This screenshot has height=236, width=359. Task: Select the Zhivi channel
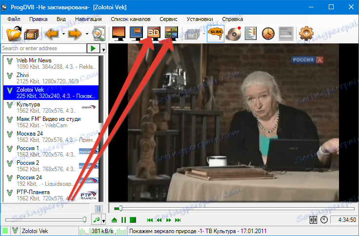coord(51,78)
